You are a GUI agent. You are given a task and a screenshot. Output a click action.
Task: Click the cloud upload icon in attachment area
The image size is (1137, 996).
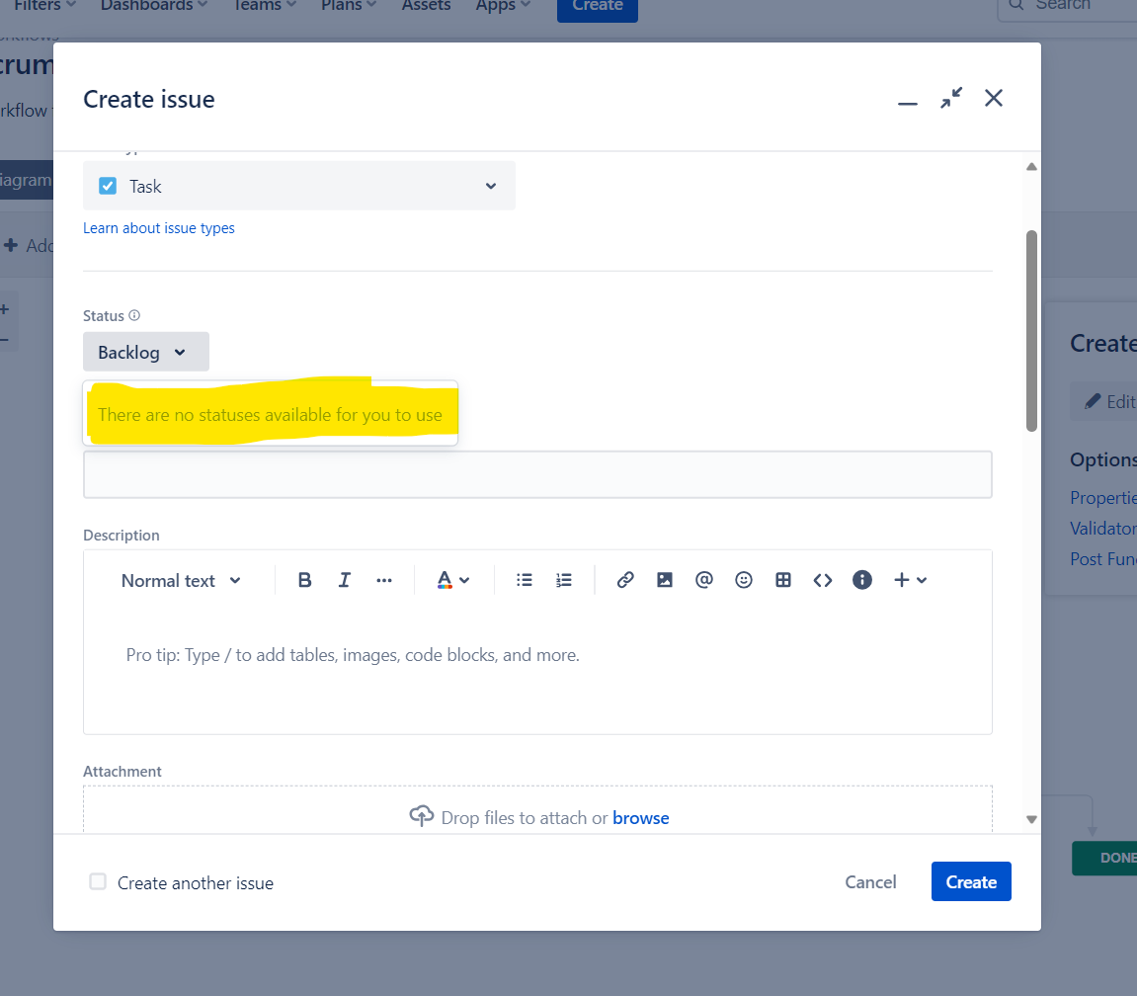pyautogui.click(x=421, y=816)
